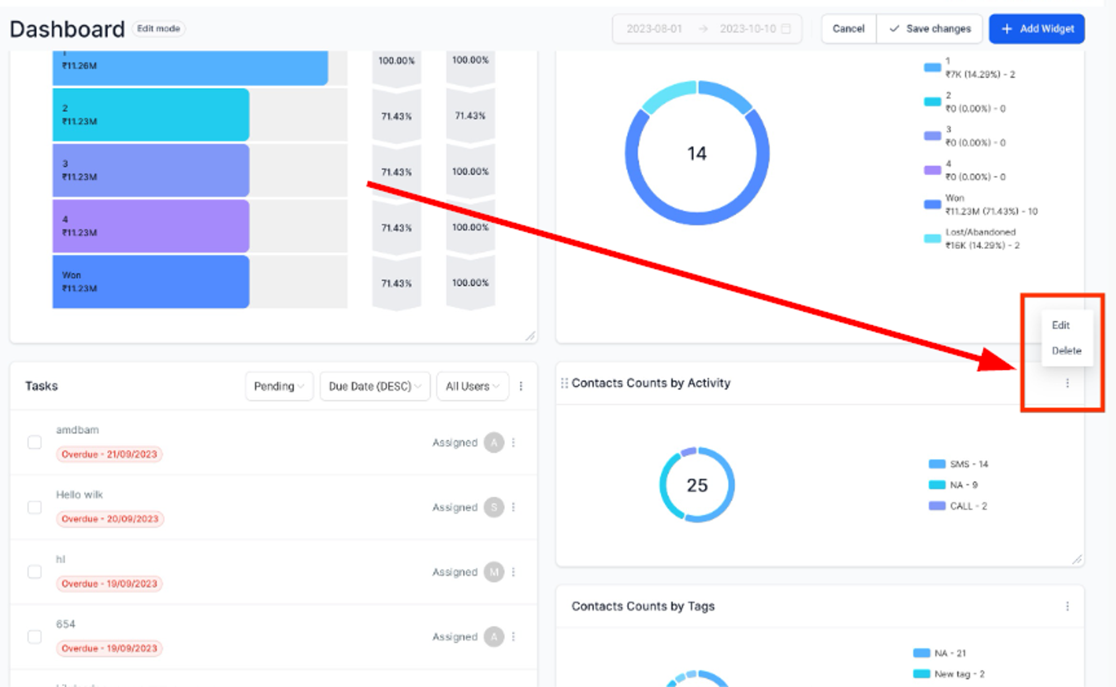The width and height of the screenshot is (1116, 687).
Task: Click the Tasks widget three-dot menu icon
Action: pos(521,386)
